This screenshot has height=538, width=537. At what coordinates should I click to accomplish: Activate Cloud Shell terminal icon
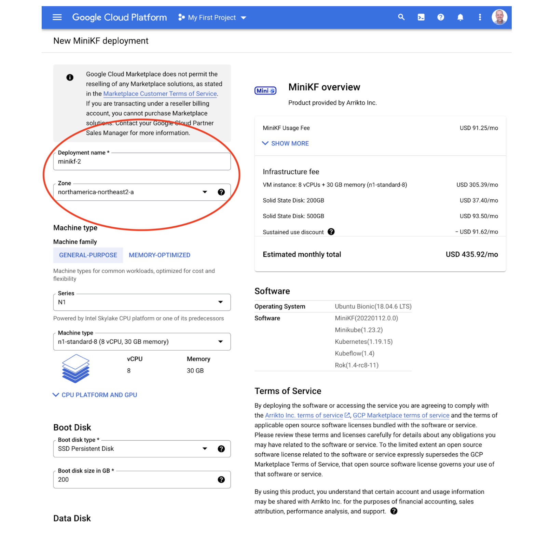click(x=421, y=17)
